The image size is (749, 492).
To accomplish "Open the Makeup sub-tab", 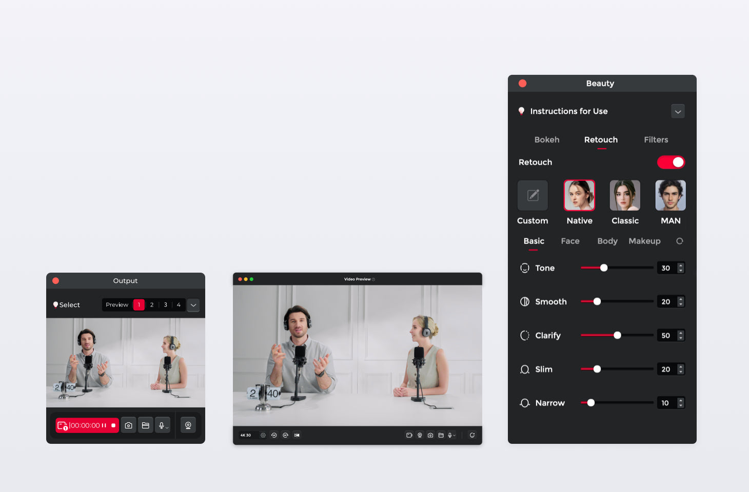I will (644, 241).
